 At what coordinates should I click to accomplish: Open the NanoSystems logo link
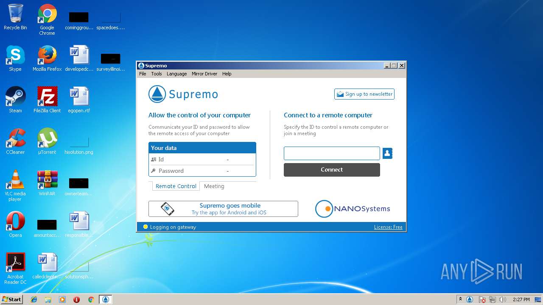pyautogui.click(x=353, y=208)
